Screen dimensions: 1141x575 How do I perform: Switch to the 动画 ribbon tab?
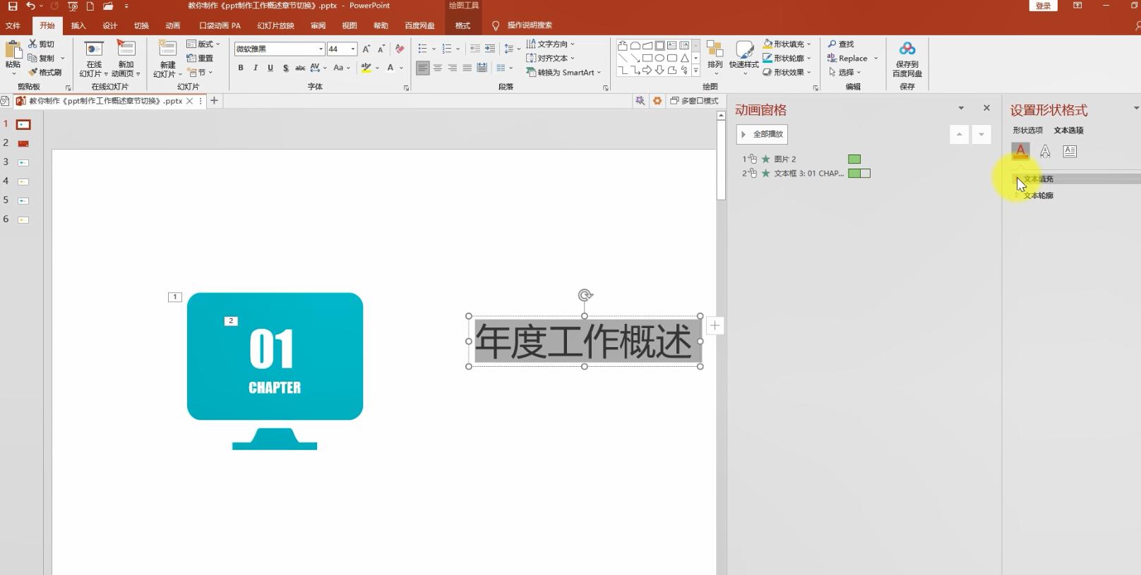[x=172, y=25]
